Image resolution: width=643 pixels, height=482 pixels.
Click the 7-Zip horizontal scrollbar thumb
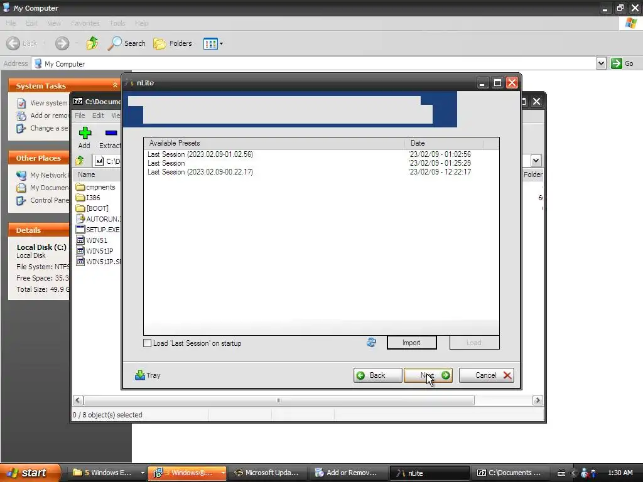coord(279,400)
